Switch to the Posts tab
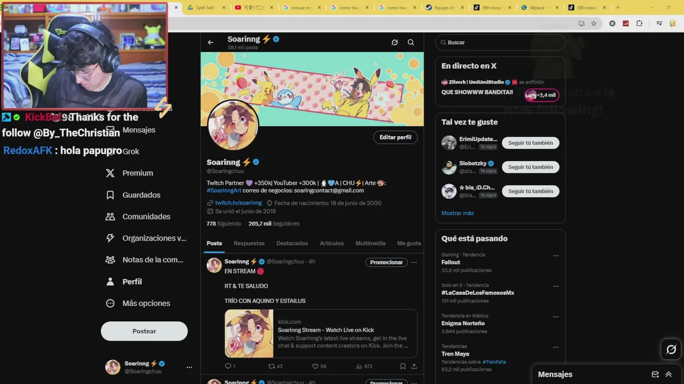 [x=214, y=243]
